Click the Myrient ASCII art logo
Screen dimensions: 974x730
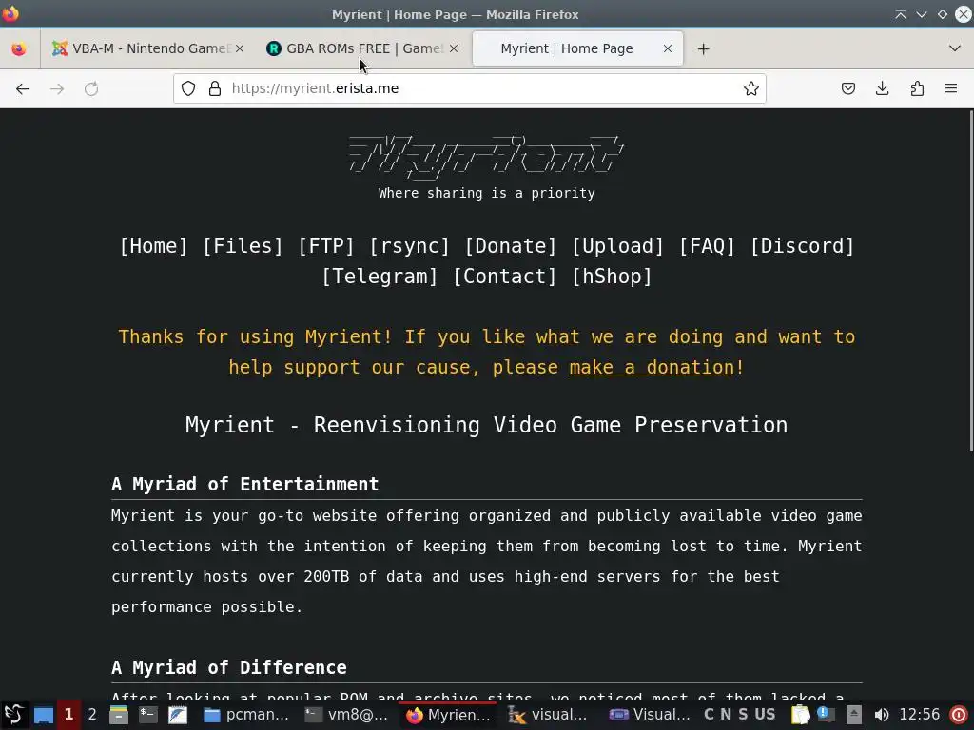pos(486,157)
